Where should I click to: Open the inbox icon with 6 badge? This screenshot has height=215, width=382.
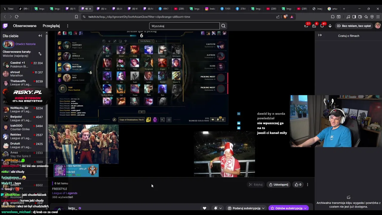coord(314,26)
